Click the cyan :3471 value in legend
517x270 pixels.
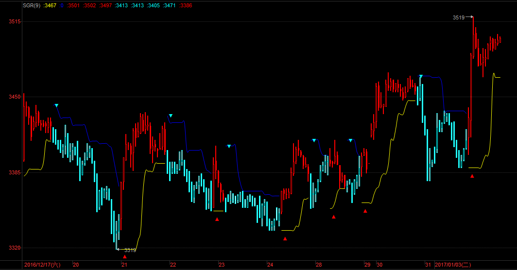point(170,5)
